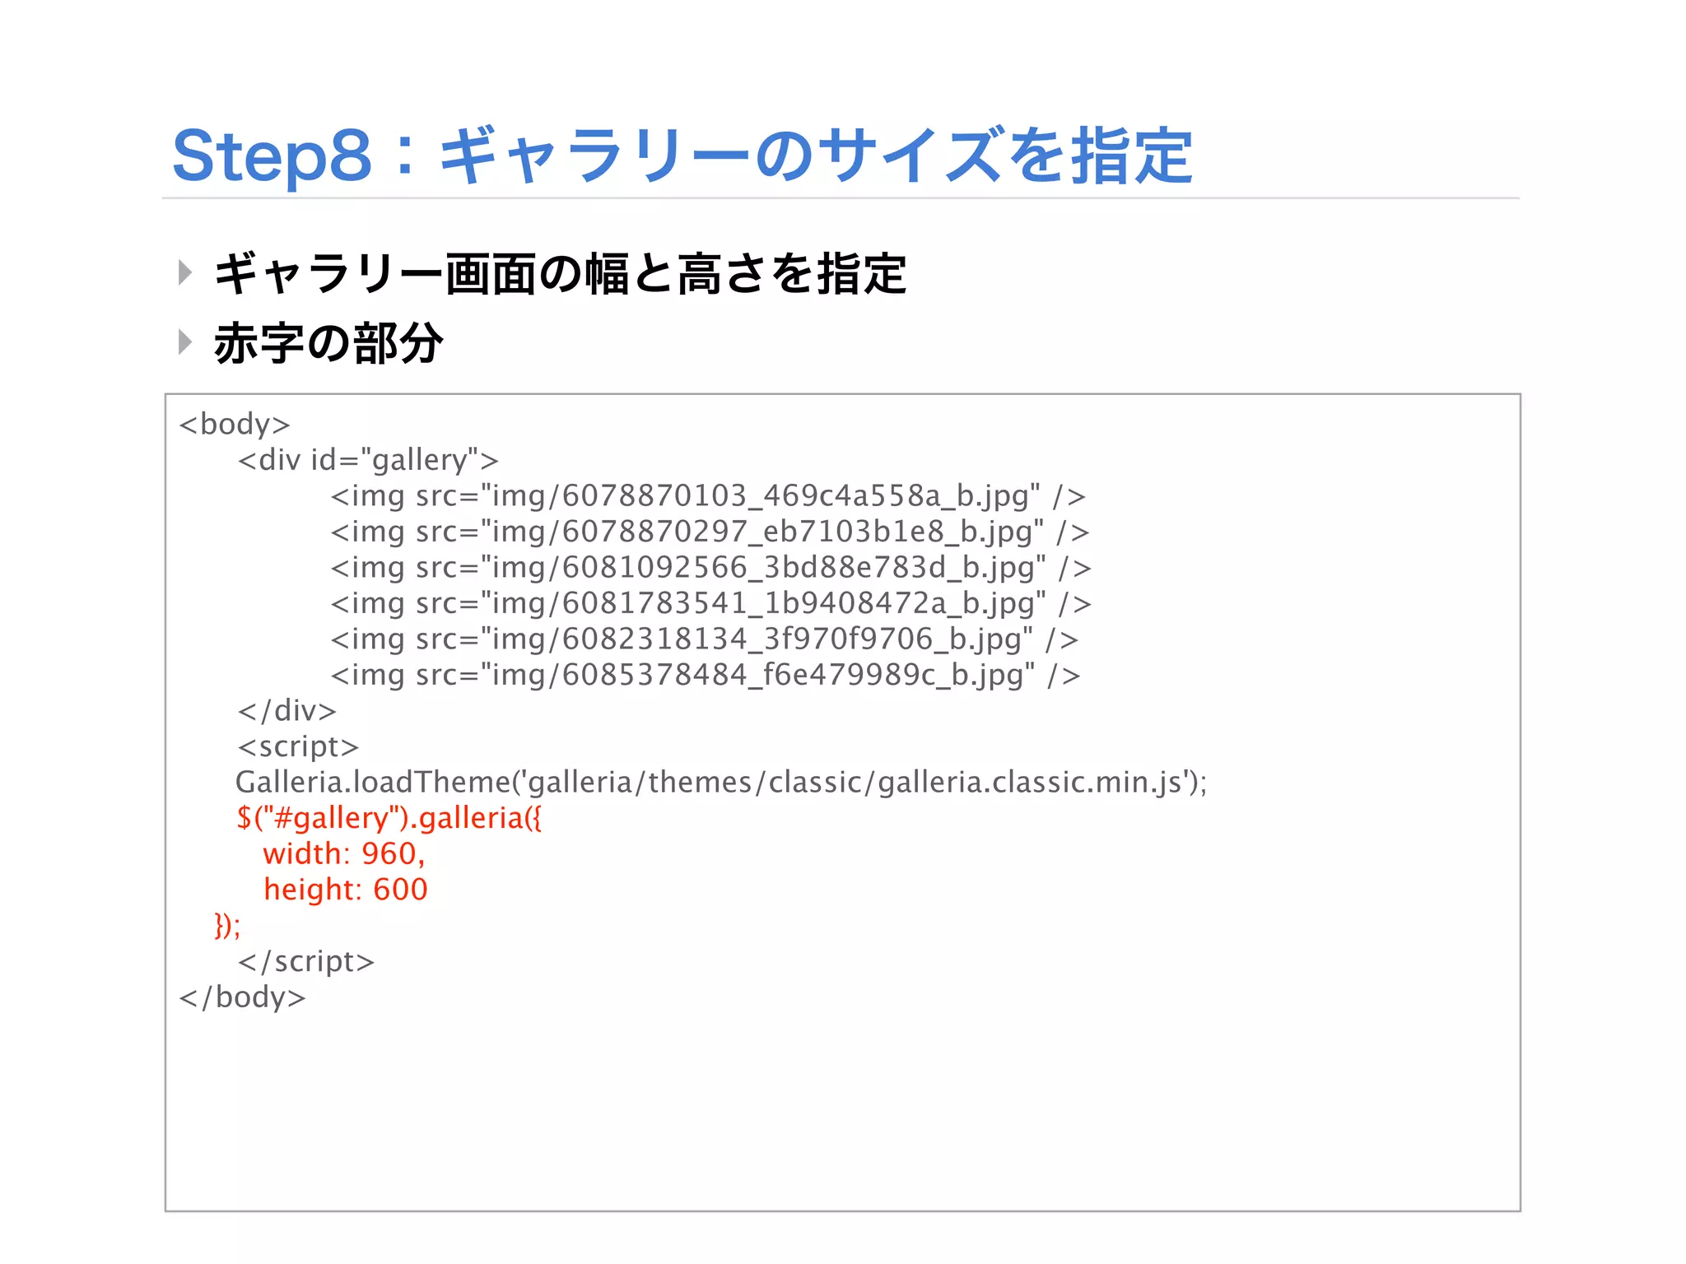Click the opening script tag

coord(298,746)
